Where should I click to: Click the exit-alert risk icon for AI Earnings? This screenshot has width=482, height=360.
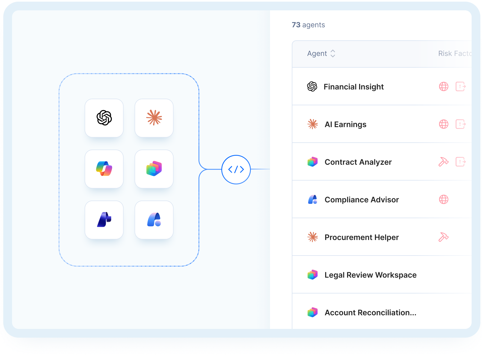tap(461, 124)
